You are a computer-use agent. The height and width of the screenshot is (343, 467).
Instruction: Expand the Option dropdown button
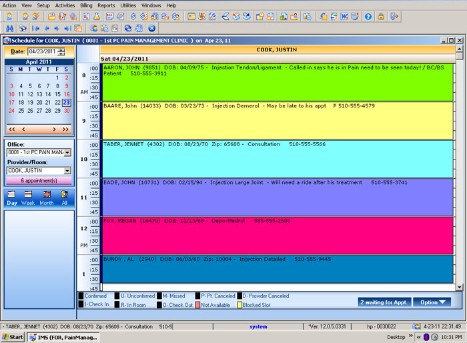[x=432, y=302]
